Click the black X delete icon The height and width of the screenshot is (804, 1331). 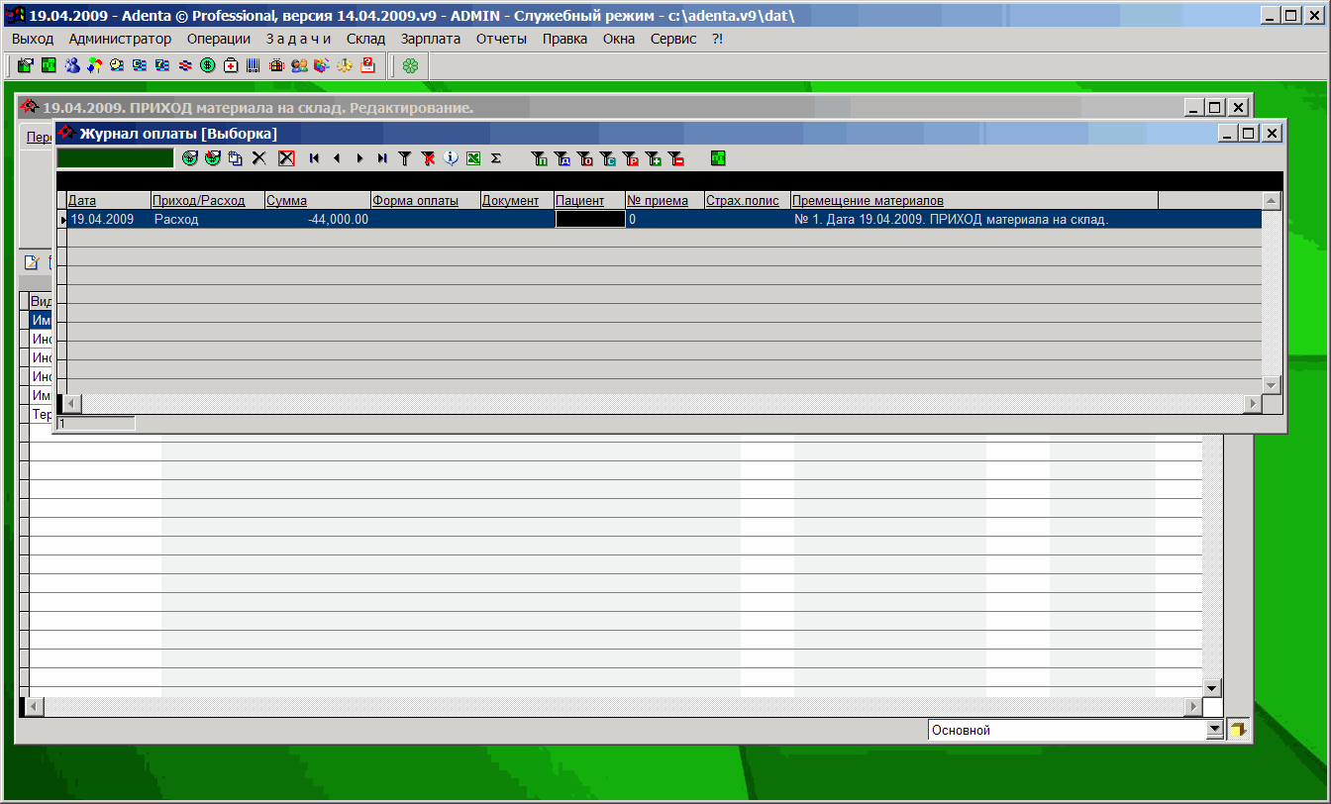coord(259,157)
